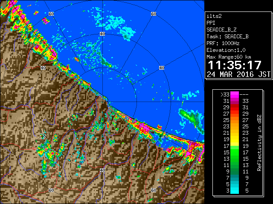Pick the yellow legend band beside 19
This screenshot has width=273, height=204.
235,139
